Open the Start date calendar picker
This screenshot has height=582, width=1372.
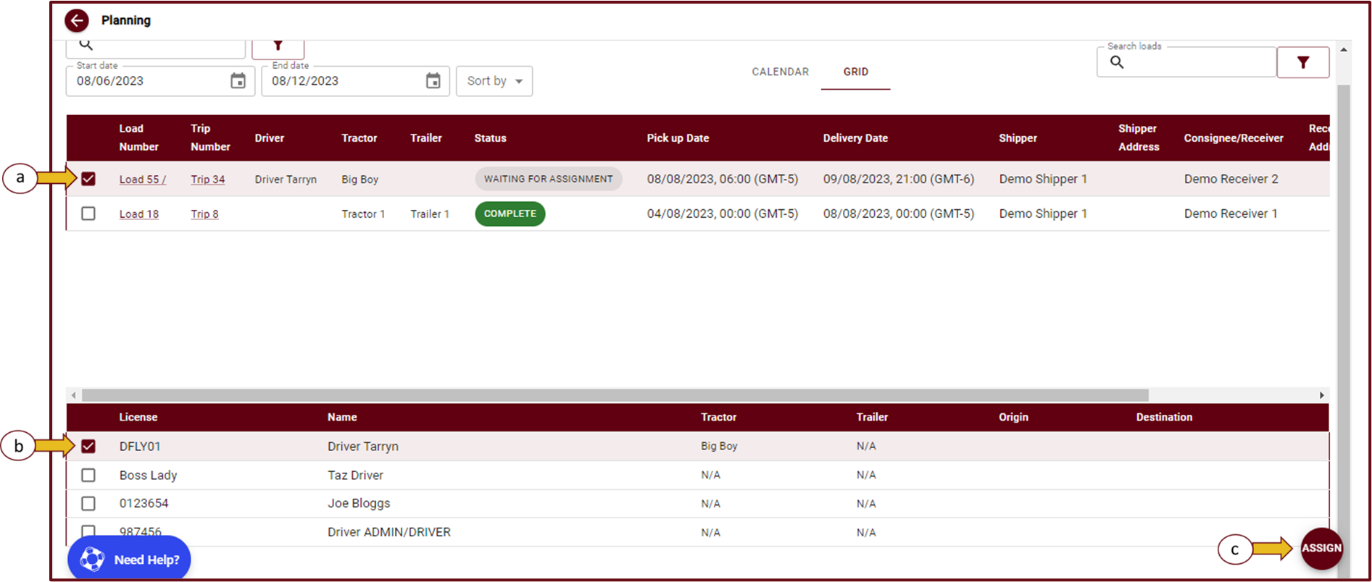pos(238,81)
